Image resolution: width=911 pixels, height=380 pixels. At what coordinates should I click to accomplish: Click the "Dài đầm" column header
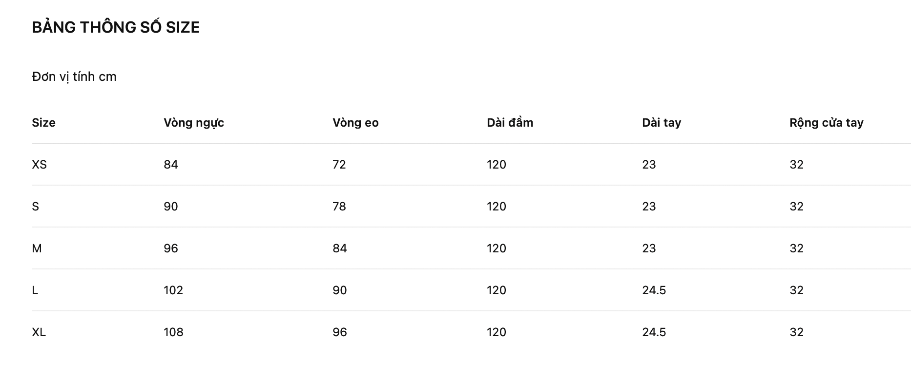(x=510, y=123)
